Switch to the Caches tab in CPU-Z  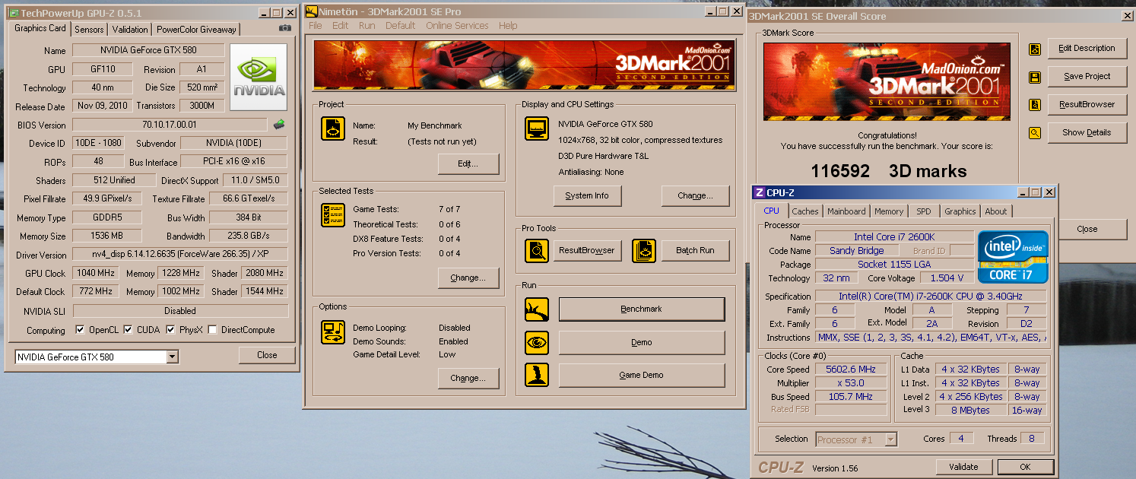tap(805, 211)
